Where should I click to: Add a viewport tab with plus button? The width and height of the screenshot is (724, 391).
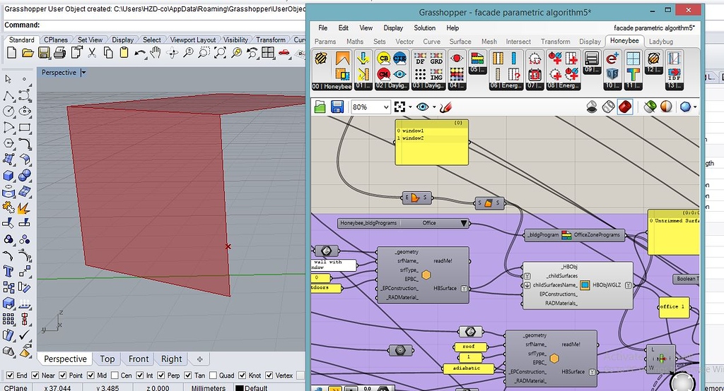(x=199, y=359)
